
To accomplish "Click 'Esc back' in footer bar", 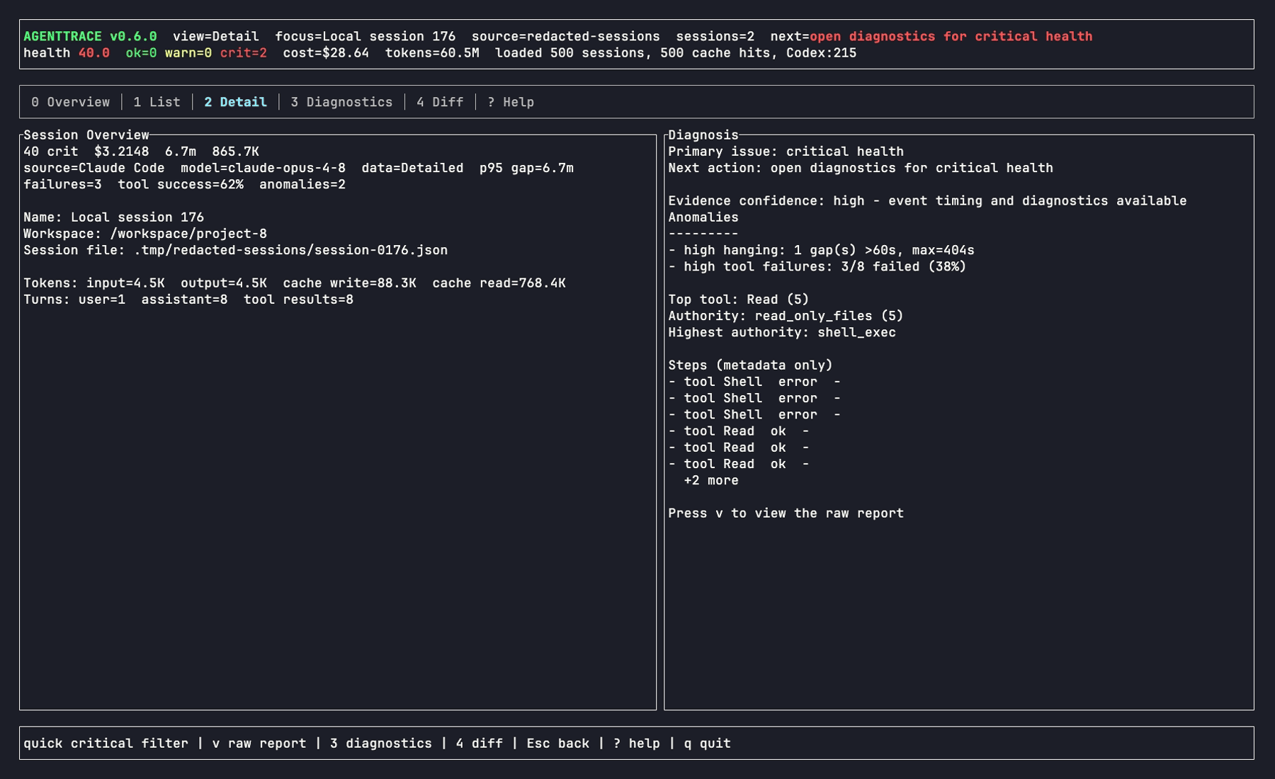I will 558,744.
